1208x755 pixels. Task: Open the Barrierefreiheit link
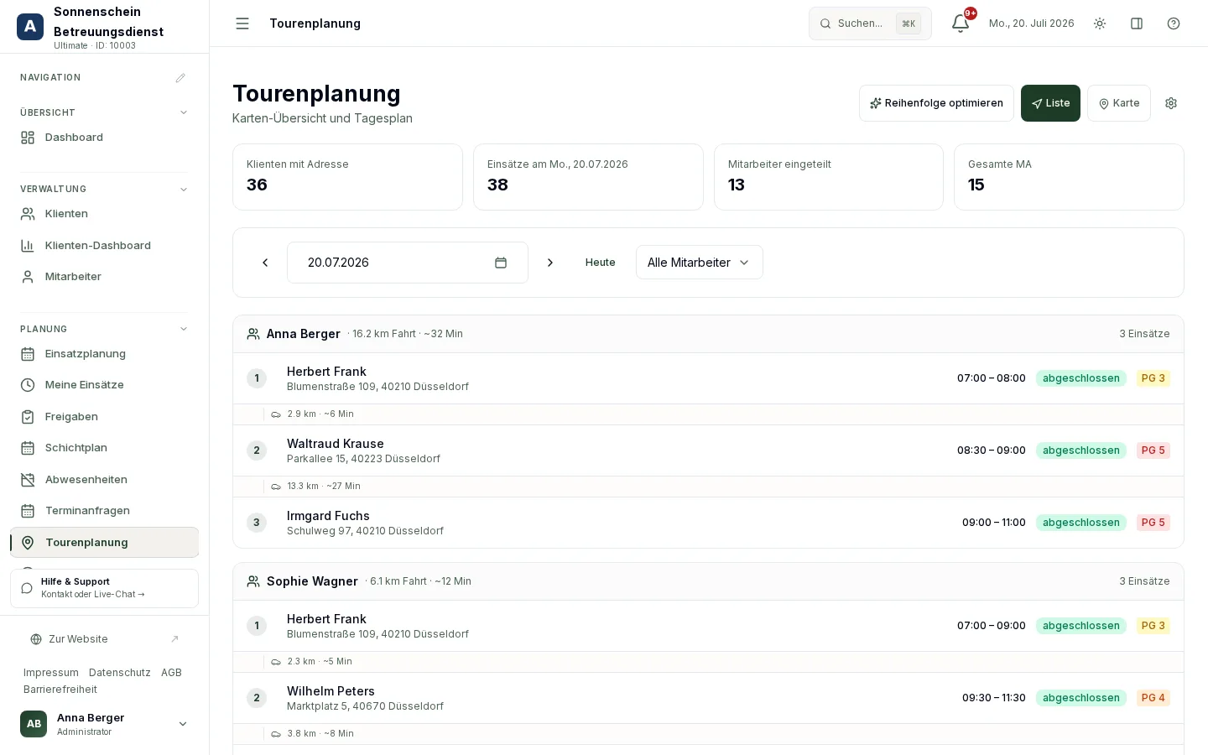pyautogui.click(x=60, y=690)
